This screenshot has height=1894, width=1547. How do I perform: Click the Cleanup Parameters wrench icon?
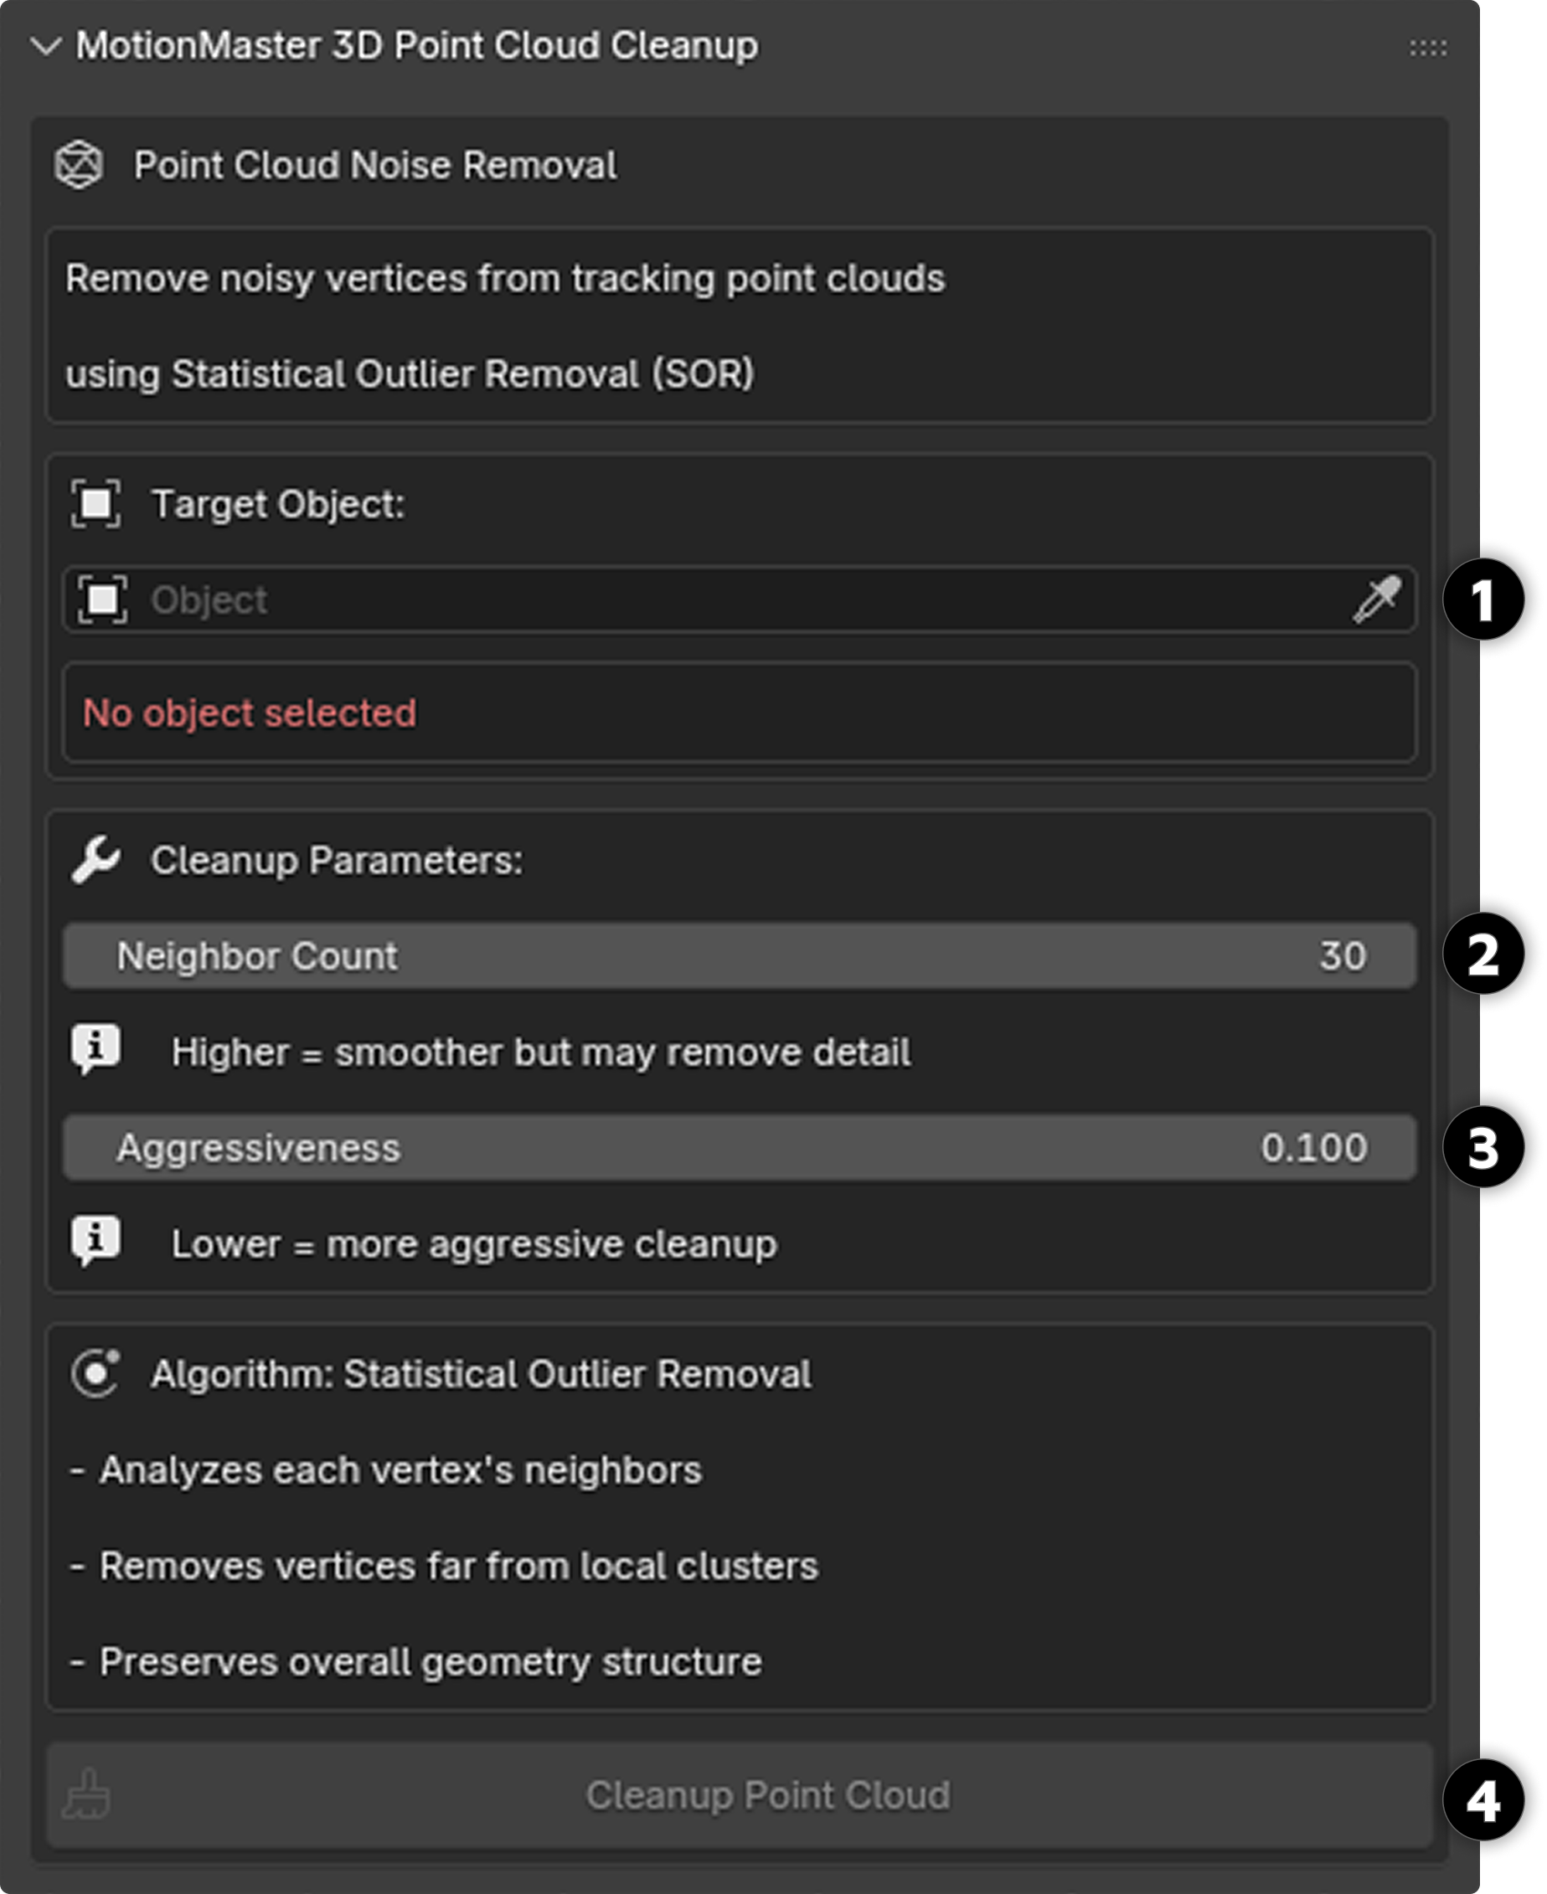[x=95, y=861]
